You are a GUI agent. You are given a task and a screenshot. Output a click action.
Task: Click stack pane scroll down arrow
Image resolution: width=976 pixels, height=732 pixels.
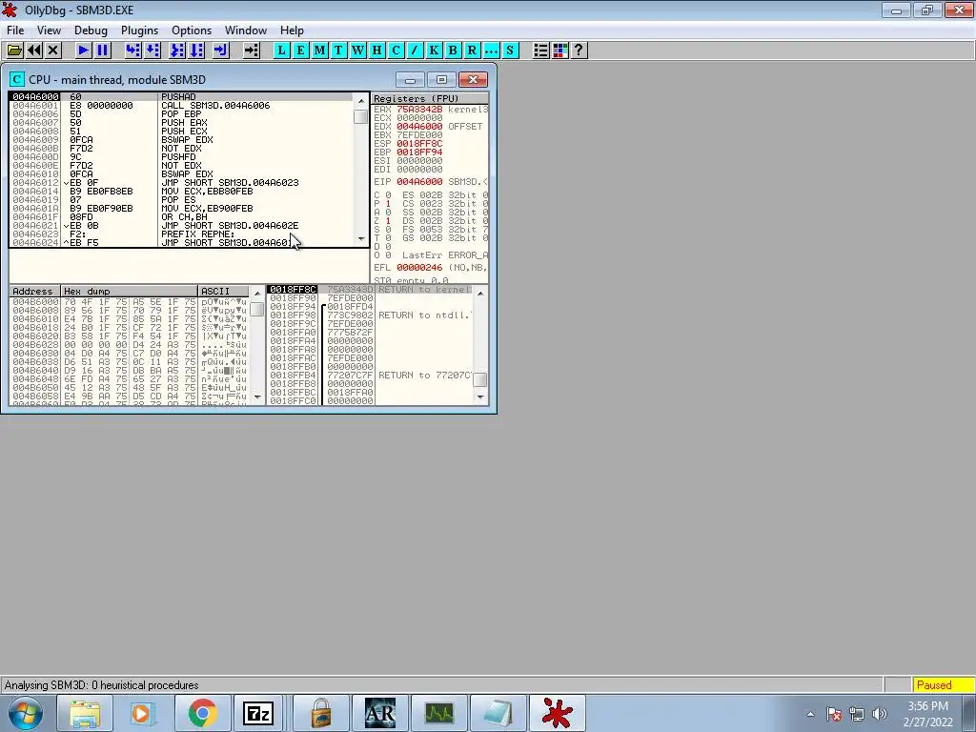pos(480,396)
